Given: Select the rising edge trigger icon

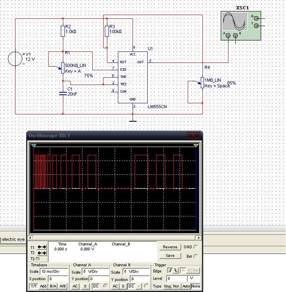Looking at the screenshot, I should (x=171, y=271).
